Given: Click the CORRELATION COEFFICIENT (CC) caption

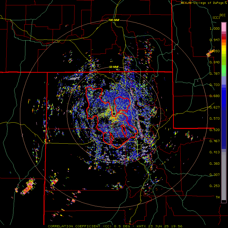Looking at the screenshot, I should (80, 226).
